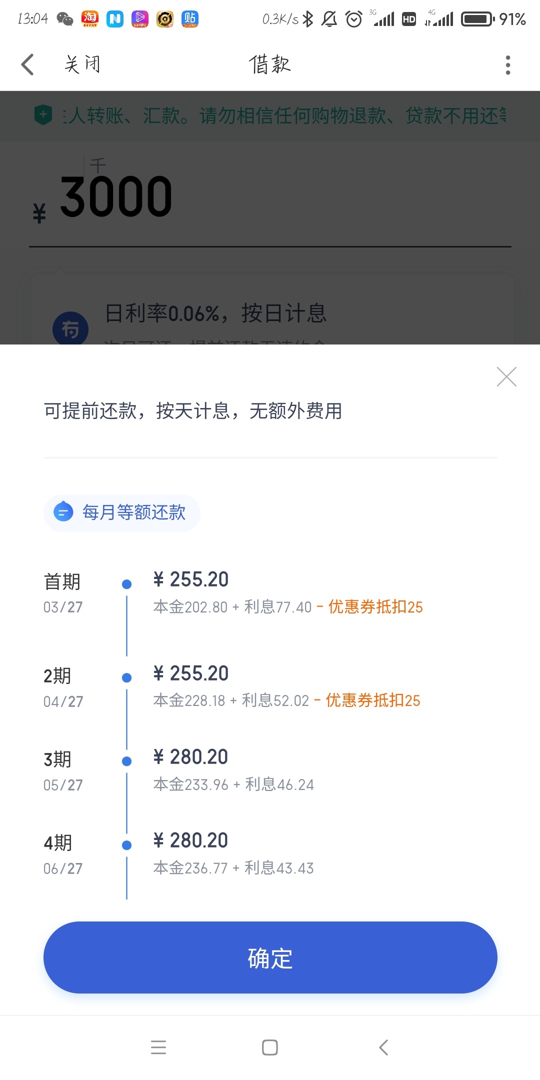Tap the Android navigation back chevron
Screen dimensions: 540x1080
point(383,1047)
